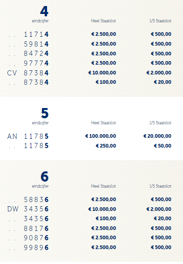
Task: Click lot number 97774
Action: click(36, 63)
